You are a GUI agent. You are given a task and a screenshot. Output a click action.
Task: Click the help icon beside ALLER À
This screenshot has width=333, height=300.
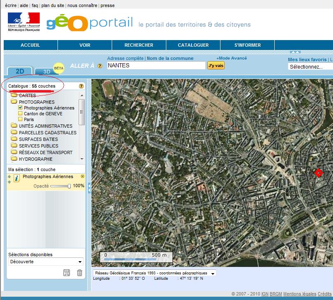pyautogui.click(x=100, y=66)
